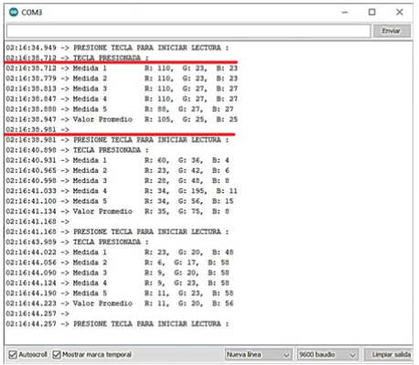Image resolution: width=419 pixels, height=365 pixels.
Task: Click the Medida 1 line at 02:16:38.712
Action: (x=122, y=69)
